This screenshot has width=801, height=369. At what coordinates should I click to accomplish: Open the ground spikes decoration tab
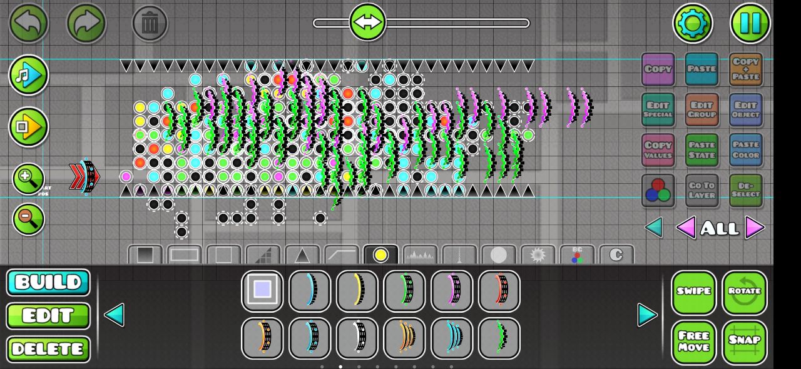pyautogui.click(x=420, y=255)
